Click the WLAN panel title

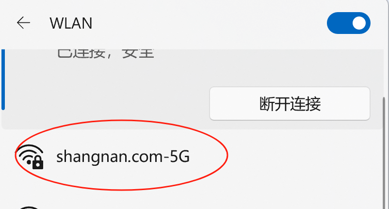point(71,23)
